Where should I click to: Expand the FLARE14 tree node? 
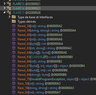click(x=5, y=8)
